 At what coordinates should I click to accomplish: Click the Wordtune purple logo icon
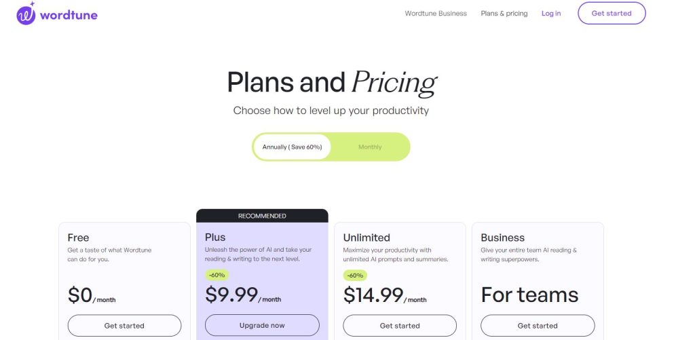coord(26,14)
